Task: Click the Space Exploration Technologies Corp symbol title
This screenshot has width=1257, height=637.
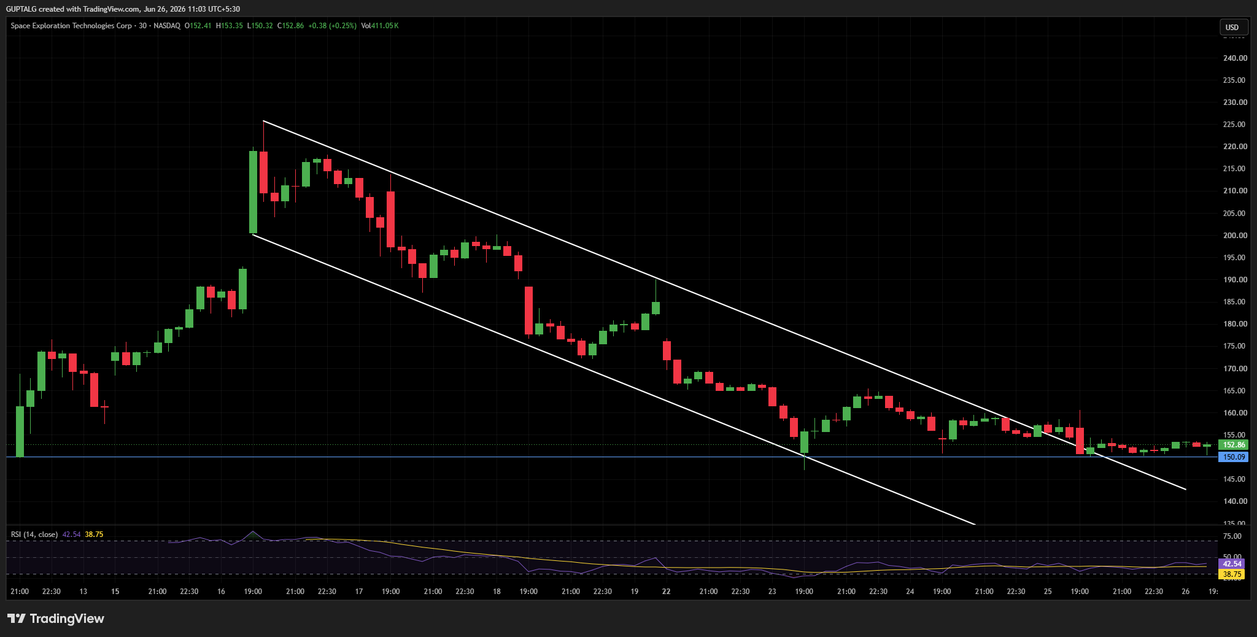Action: tap(71, 26)
